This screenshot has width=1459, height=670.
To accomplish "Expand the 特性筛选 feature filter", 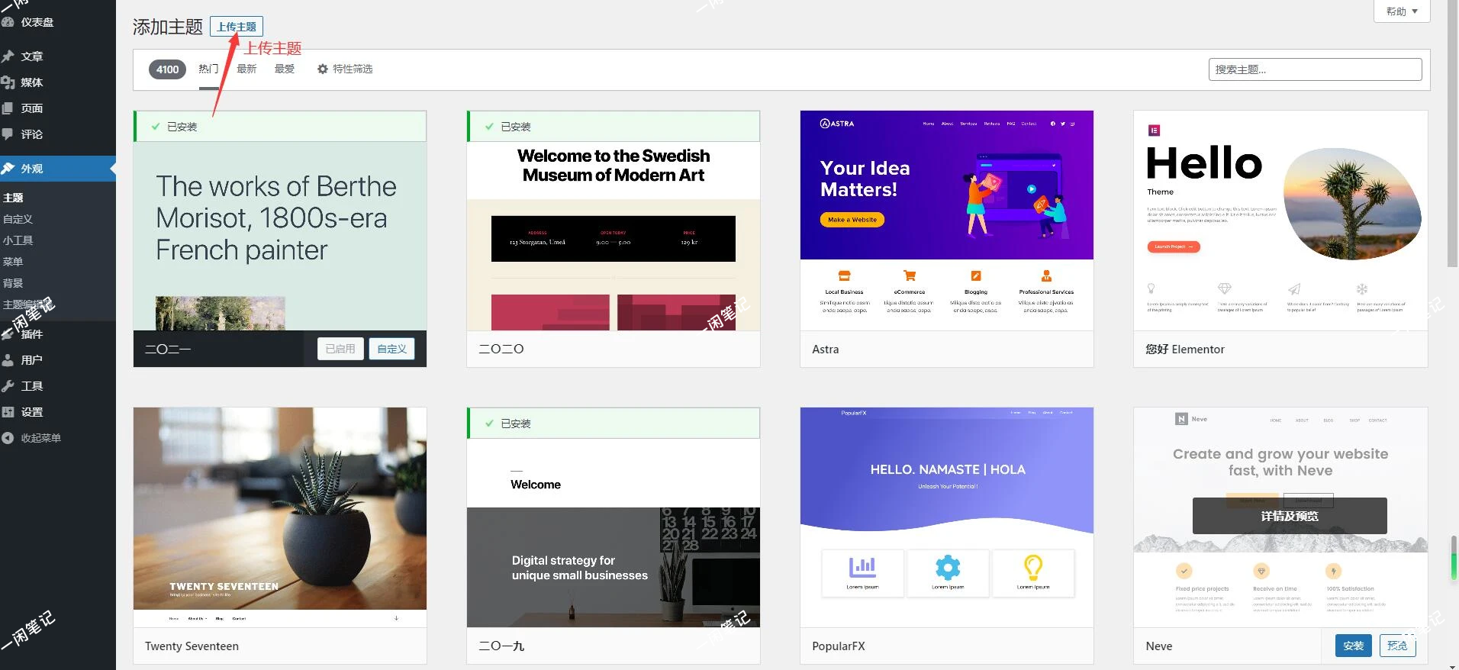I will point(345,69).
